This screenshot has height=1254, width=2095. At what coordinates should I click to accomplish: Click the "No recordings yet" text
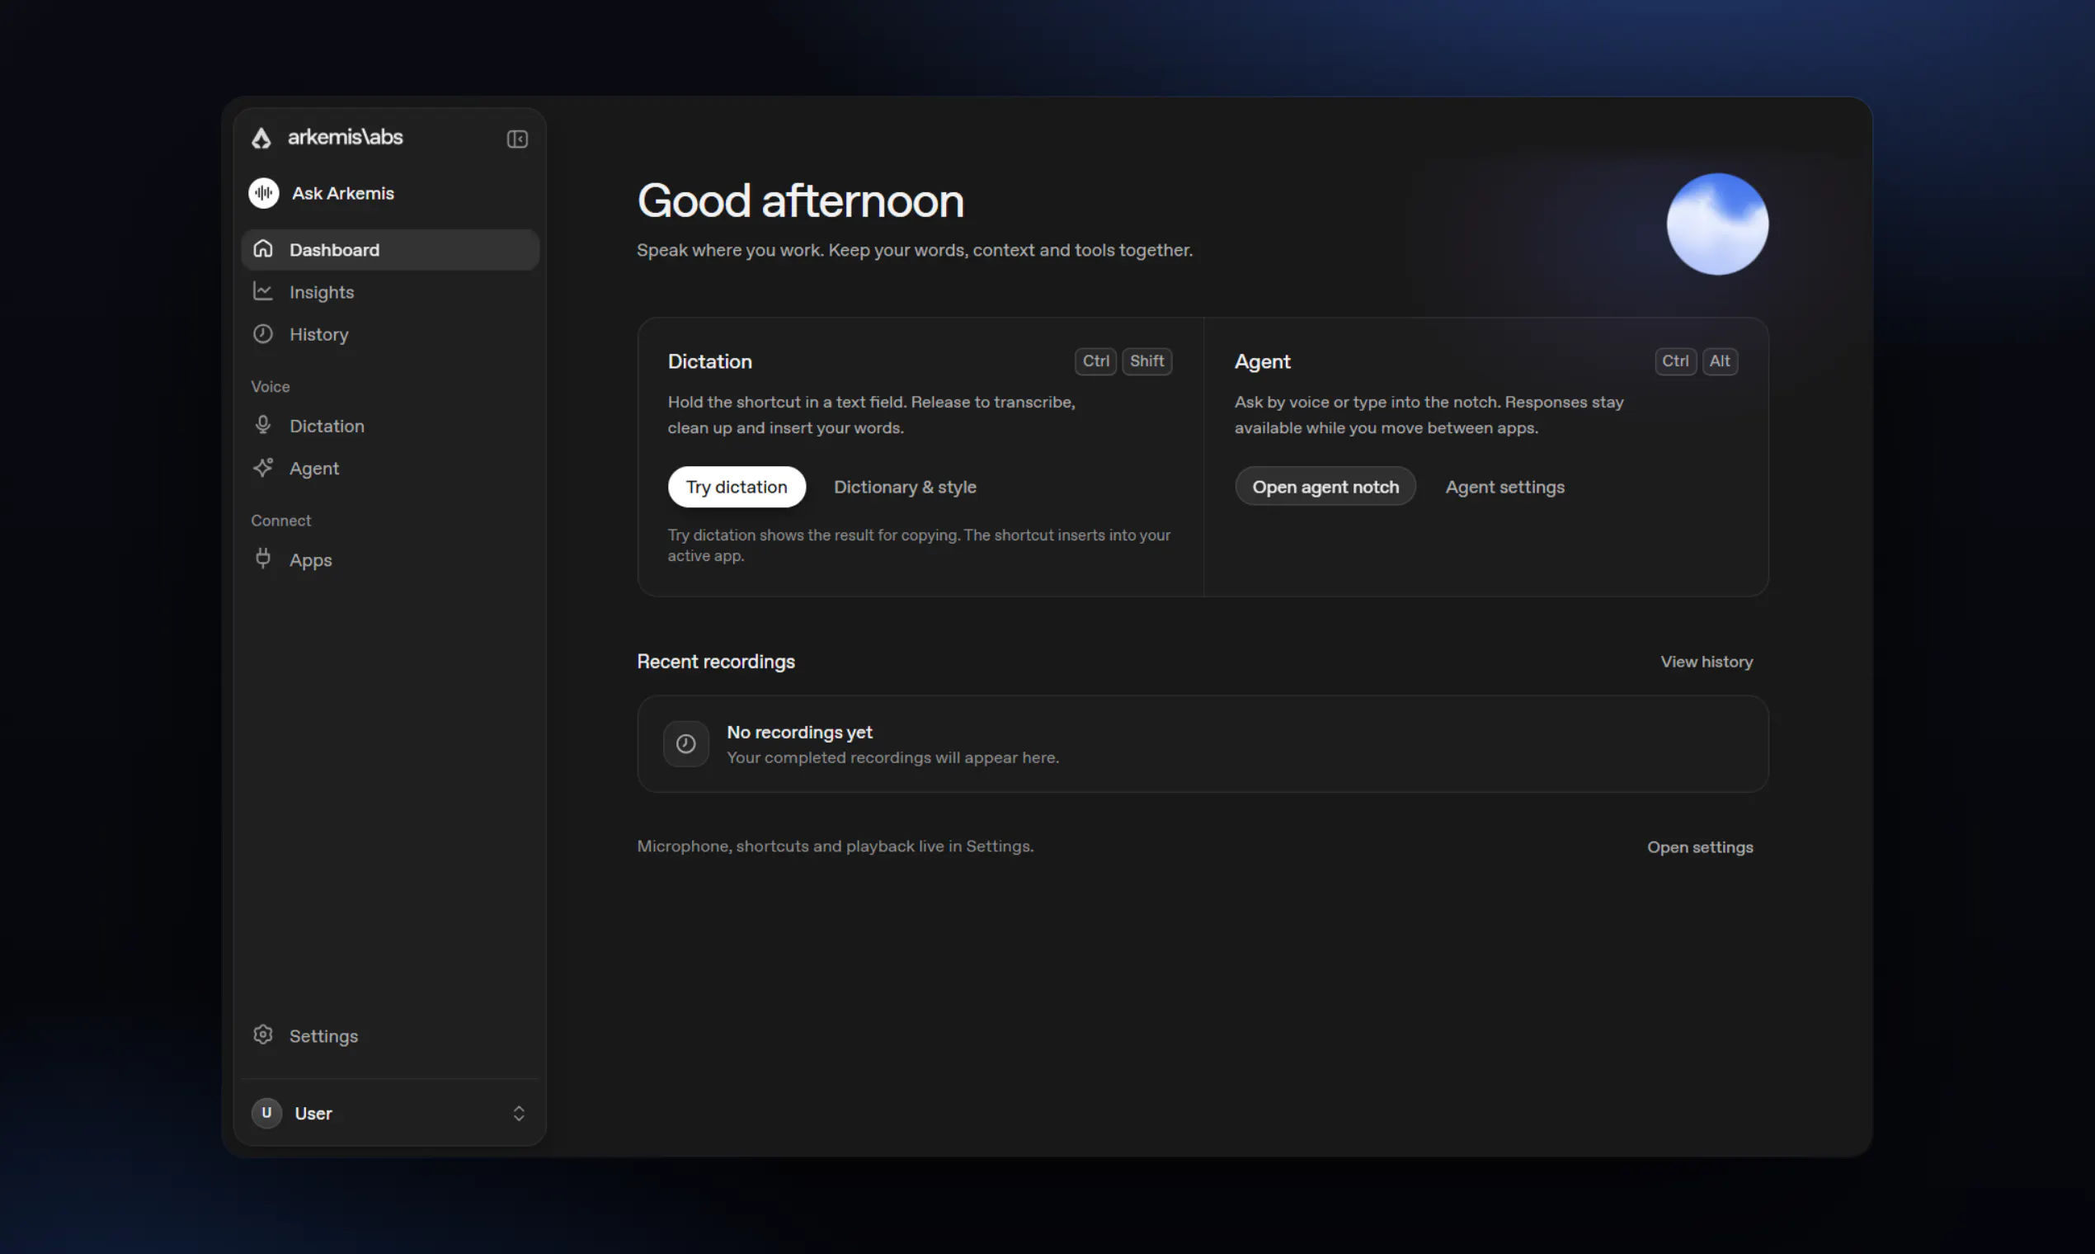pos(799,732)
